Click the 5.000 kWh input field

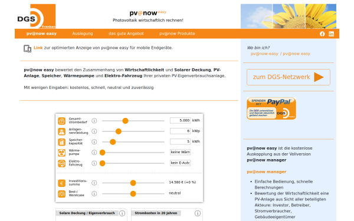tap(180, 120)
